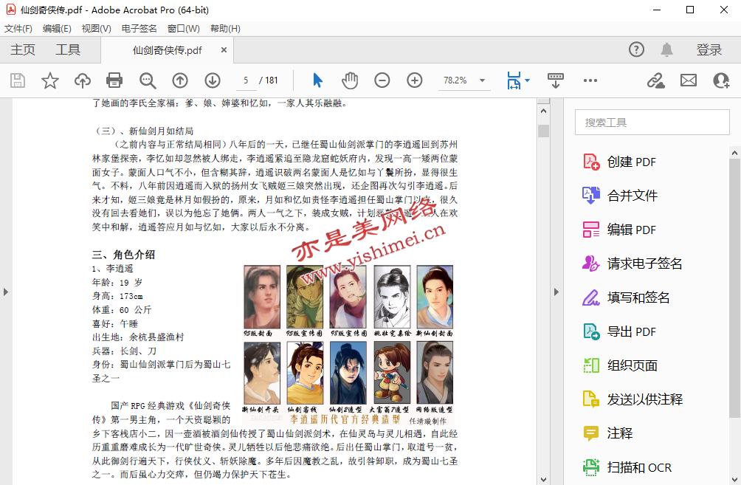The image size is (741, 485).
Task: Select the 仙剑奇侠传.pdf document tab
Action: 167,50
